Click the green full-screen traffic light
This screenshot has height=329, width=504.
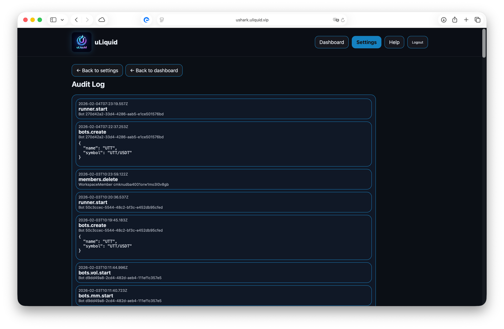39,20
